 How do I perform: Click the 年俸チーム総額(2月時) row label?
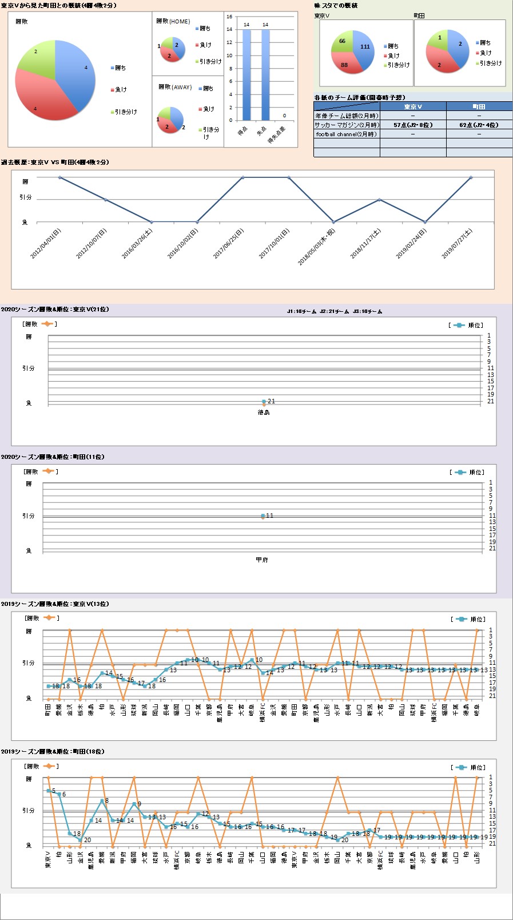coord(347,116)
